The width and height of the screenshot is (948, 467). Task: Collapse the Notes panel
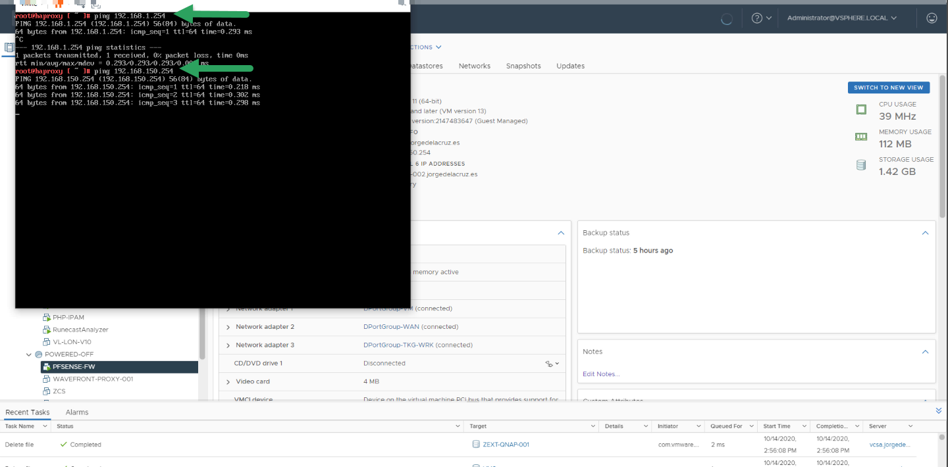925,352
